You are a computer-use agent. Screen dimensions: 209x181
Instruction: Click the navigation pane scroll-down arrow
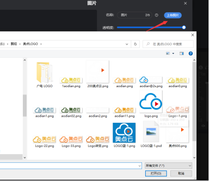[25, 158]
